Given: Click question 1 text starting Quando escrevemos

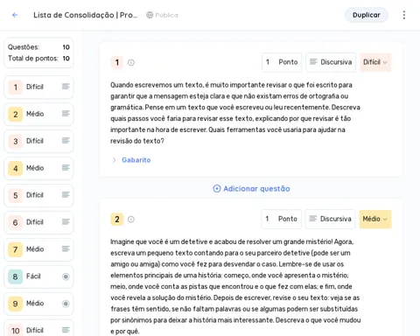Looking at the screenshot, I should (235, 113).
